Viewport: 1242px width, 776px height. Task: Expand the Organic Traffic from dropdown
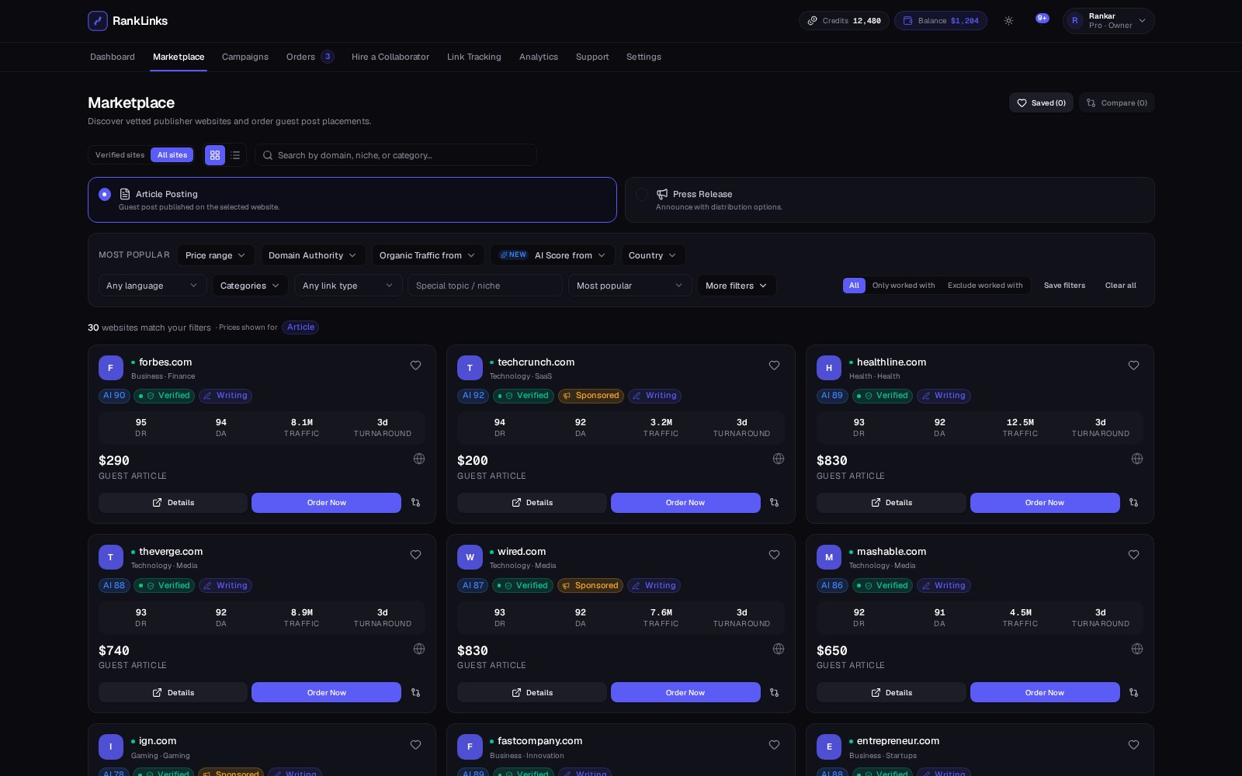coord(428,255)
